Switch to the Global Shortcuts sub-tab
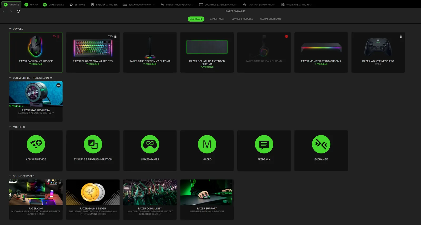The height and width of the screenshot is (225, 421). (x=271, y=19)
